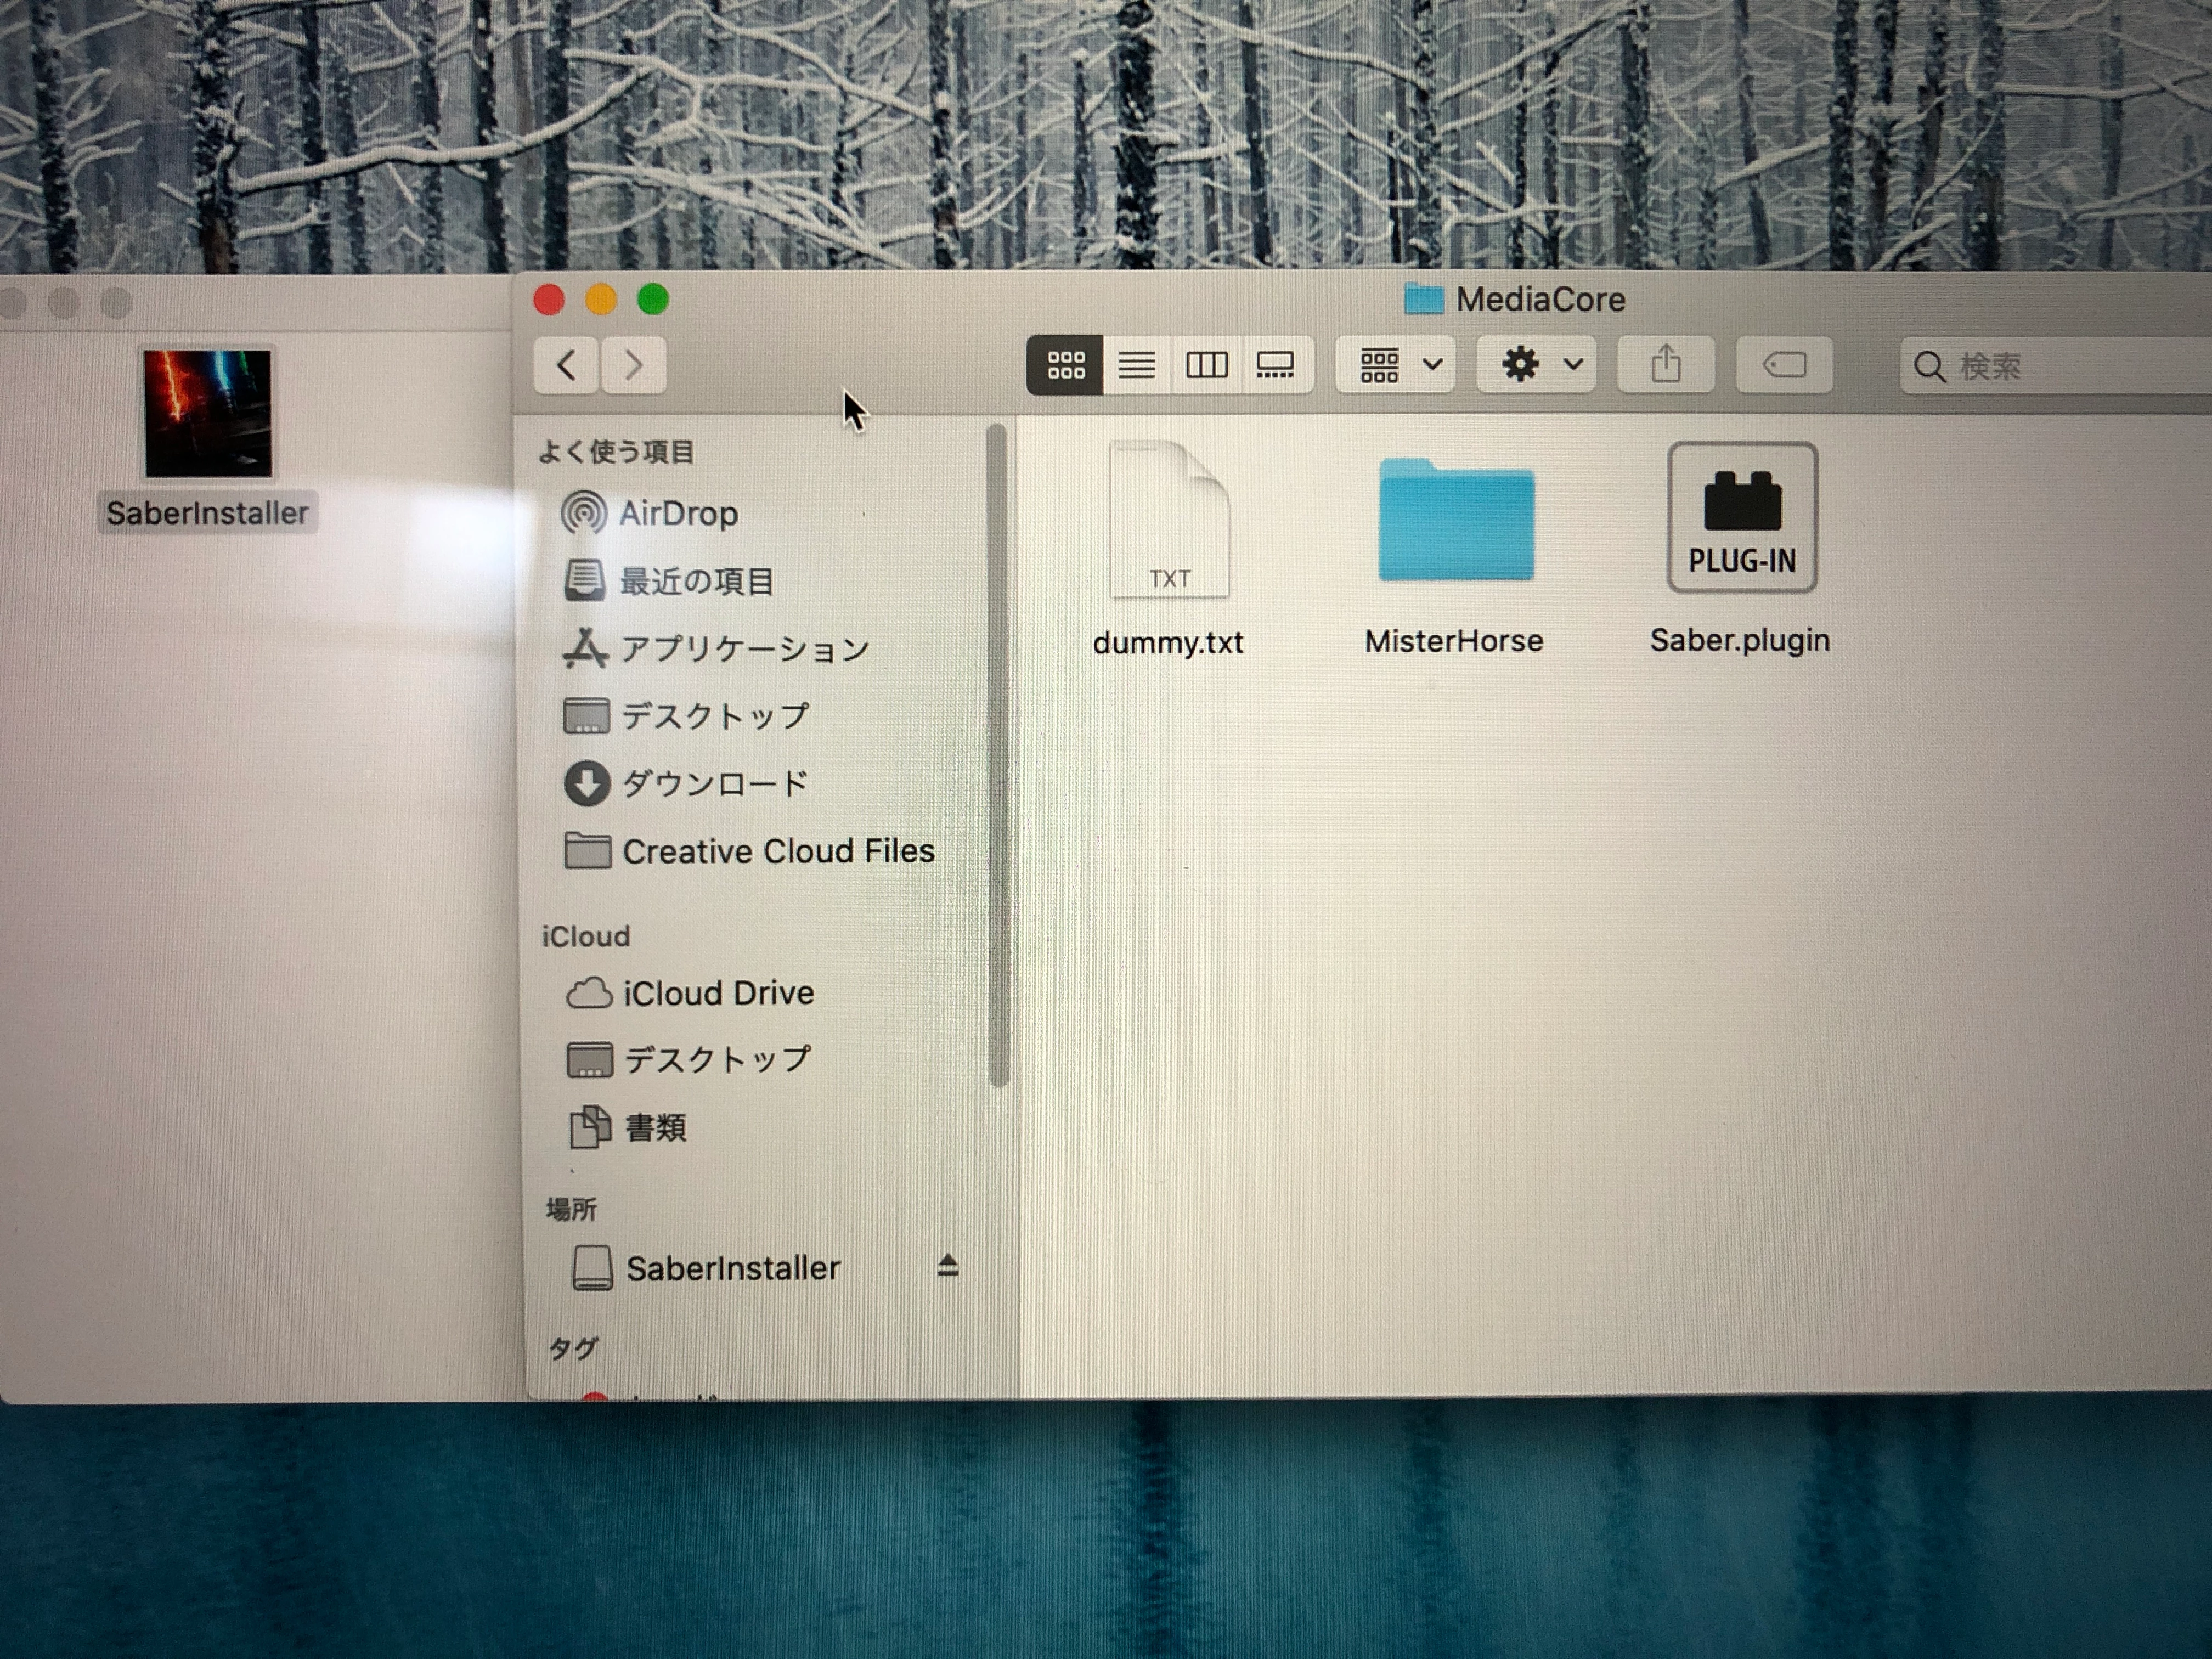Open Creative Cloud Files in sidebar
Screen dimensions: 2212x1659
pyautogui.click(x=777, y=851)
